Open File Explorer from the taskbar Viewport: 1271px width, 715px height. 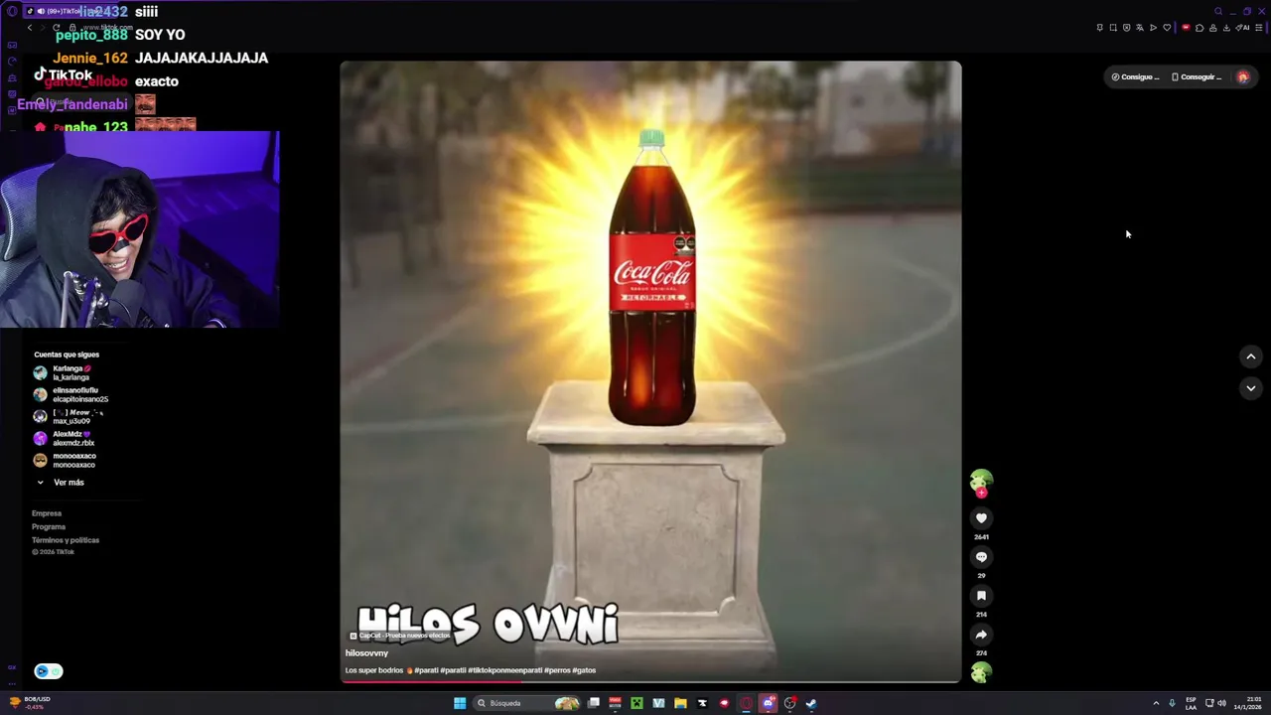tap(680, 703)
